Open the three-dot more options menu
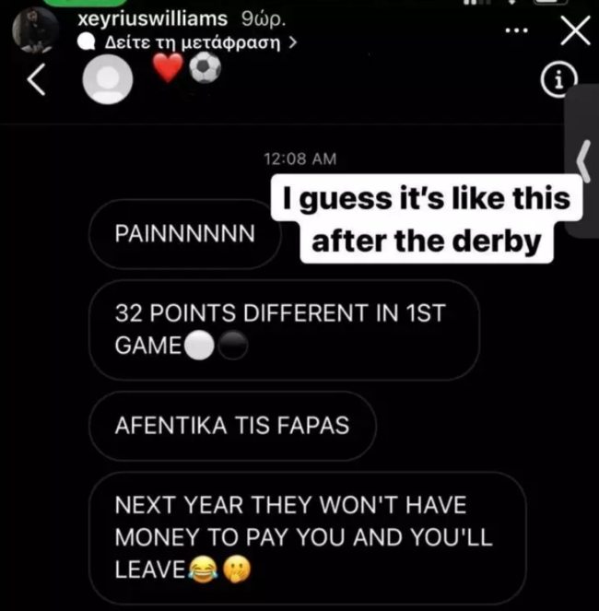599x611 pixels. (516, 30)
